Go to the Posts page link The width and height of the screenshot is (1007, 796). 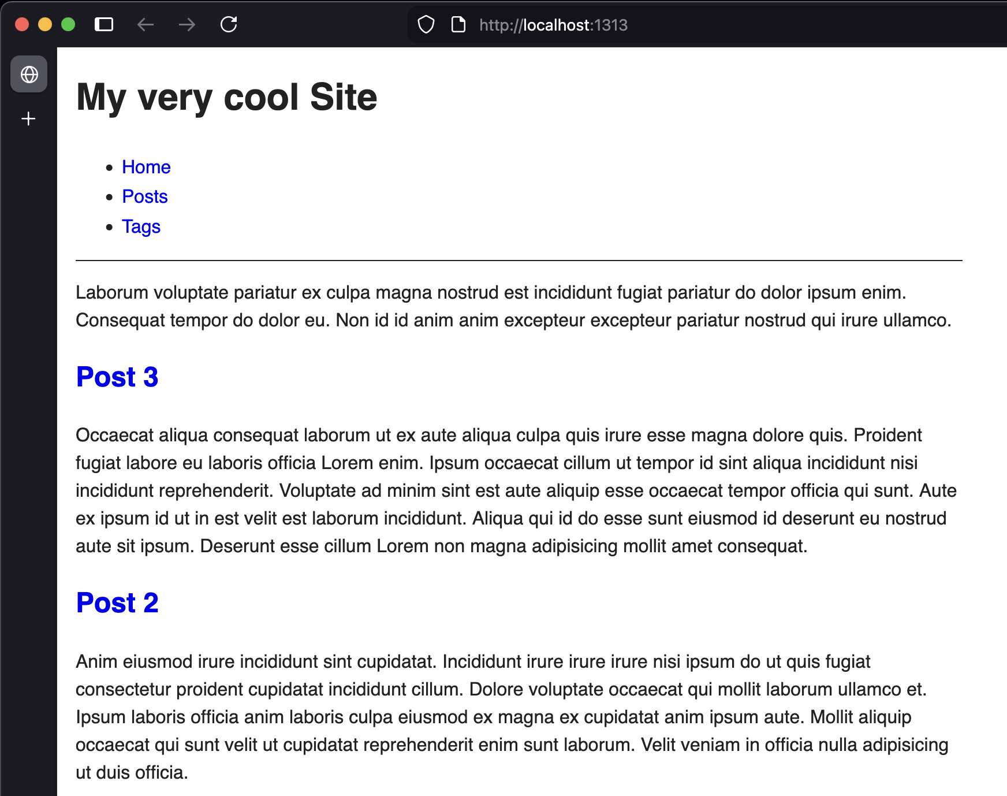[x=144, y=197]
